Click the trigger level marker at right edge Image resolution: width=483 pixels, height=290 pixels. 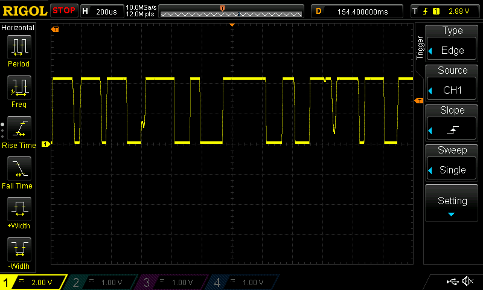point(419,101)
